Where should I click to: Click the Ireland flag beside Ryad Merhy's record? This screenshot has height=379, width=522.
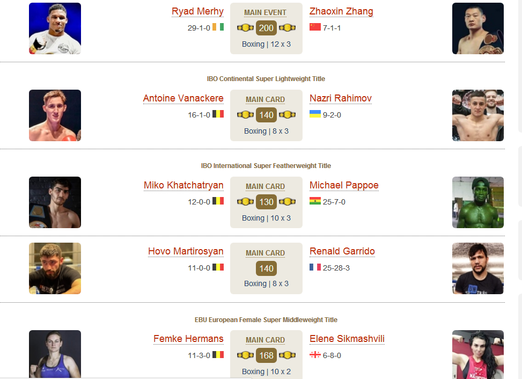click(218, 27)
